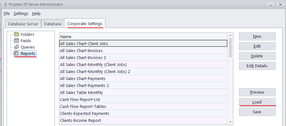Select the Cash Flow Report-Tables row

tap(143, 106)
